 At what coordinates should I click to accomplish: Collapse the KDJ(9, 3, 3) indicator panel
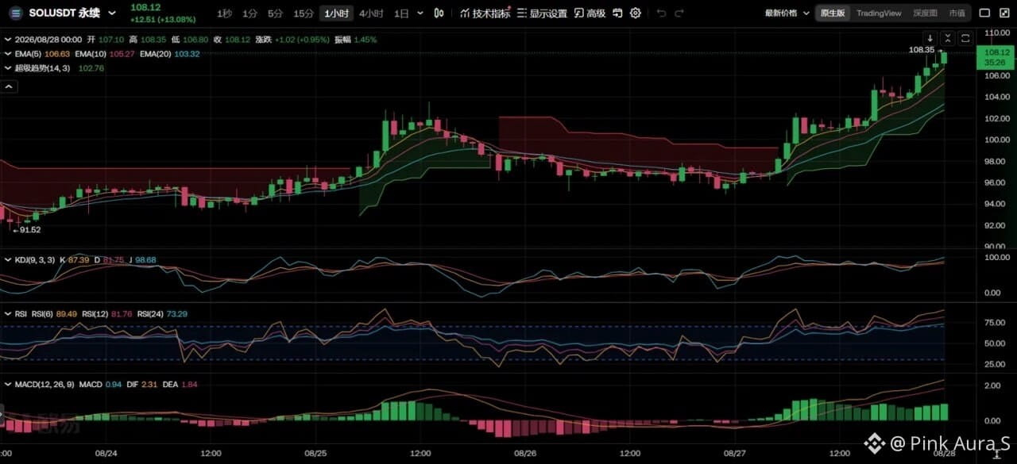(7, 260)
